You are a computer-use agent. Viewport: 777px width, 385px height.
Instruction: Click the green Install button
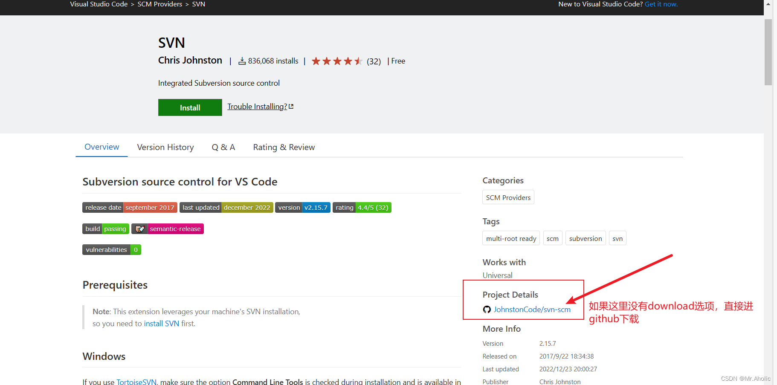(x=190, y=107)
